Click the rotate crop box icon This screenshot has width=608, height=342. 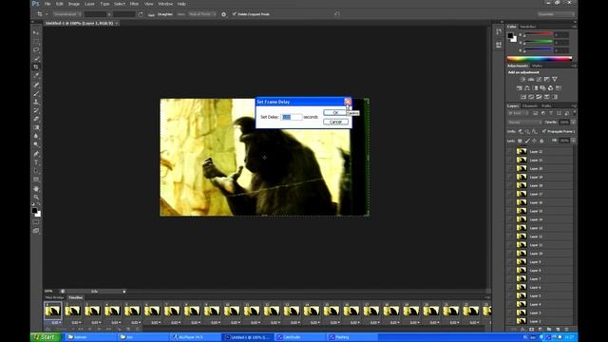[141, 14]
